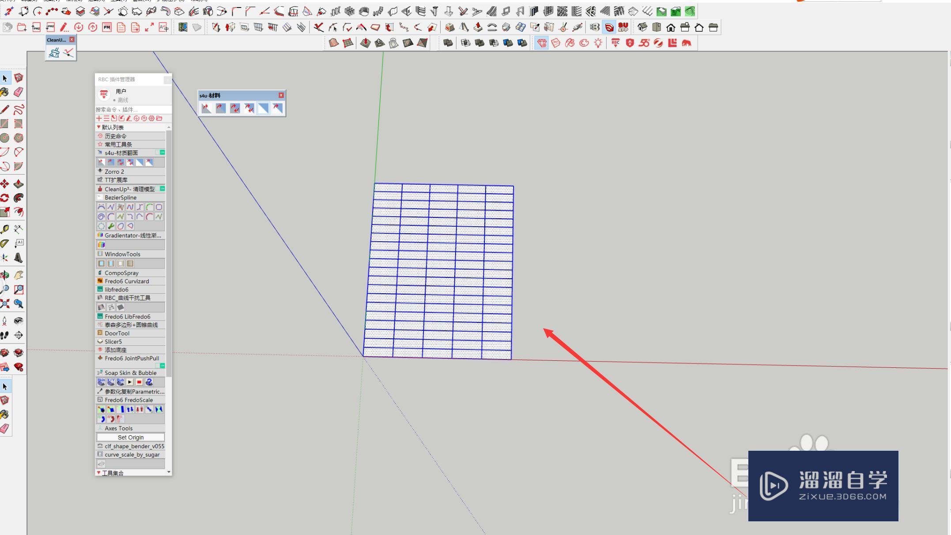Click the first RBC curve tool icon
This screenshot has width=951, height=535.
click(101, 307)
